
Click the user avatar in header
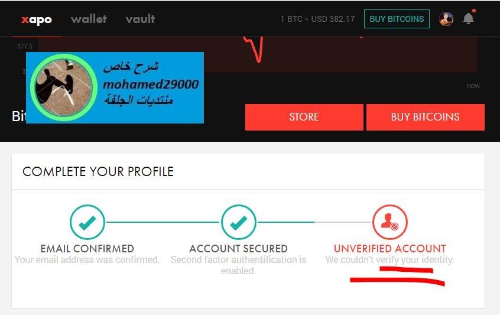click(446, 19)
